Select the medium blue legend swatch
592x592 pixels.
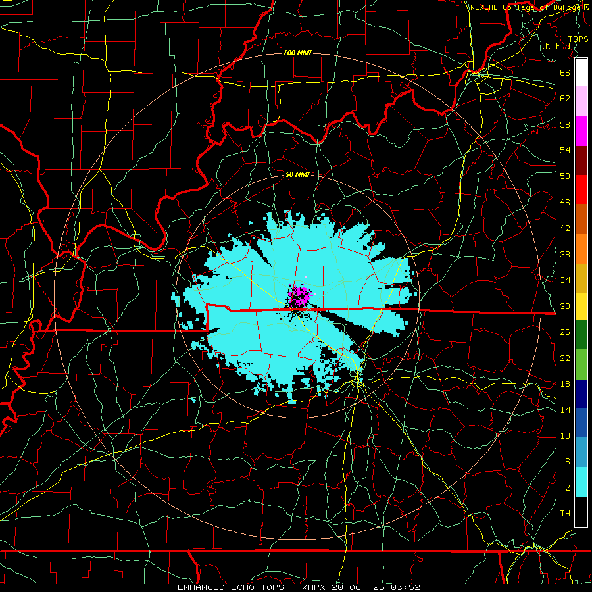[x=581, y=423]
